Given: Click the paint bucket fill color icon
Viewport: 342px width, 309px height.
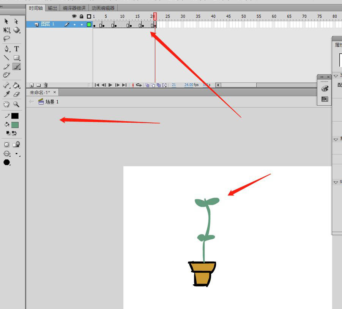Looking at the screenshot, I should point(7,125).
